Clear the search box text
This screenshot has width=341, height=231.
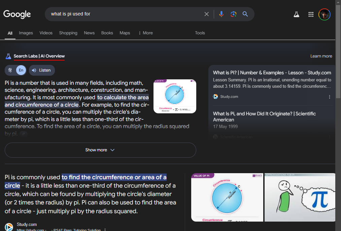point(207,14)
